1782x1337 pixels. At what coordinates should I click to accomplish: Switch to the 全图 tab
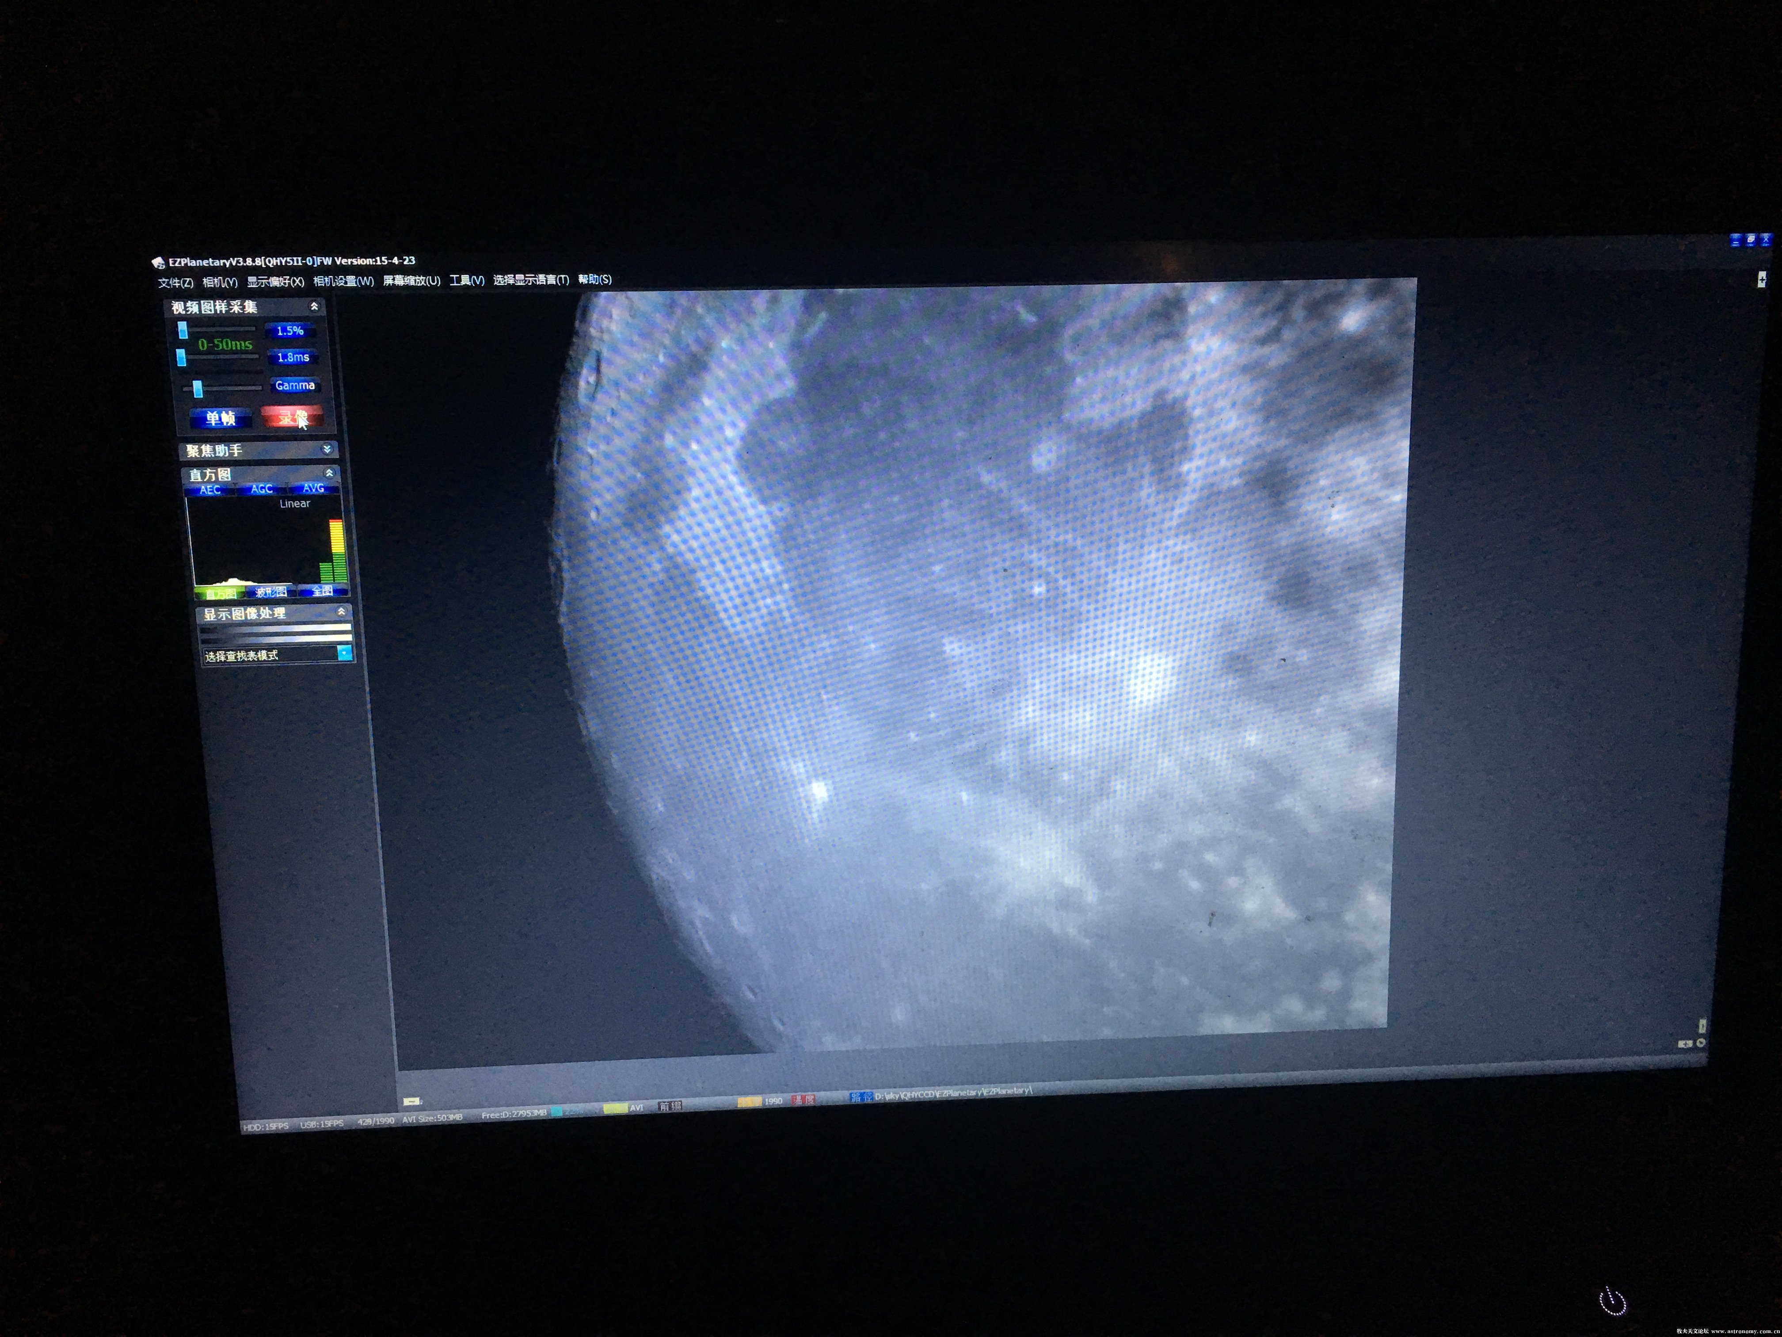(323, 591)
